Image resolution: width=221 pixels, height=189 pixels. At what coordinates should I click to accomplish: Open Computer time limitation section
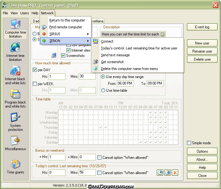click(x=16, y=29)
